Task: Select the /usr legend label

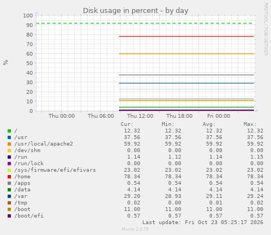Action: (21, 137)
